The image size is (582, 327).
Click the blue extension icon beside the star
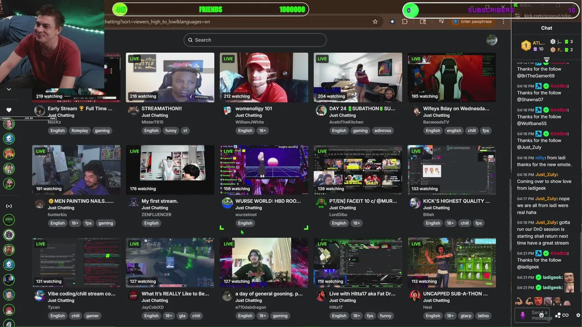click(392, 21)
